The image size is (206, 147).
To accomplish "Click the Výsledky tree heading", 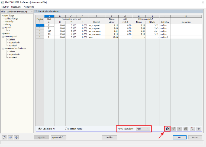I will click(5, 33).
